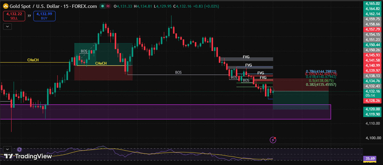
Task: Click the CHoCH label under green box
Action: (101, 64)
